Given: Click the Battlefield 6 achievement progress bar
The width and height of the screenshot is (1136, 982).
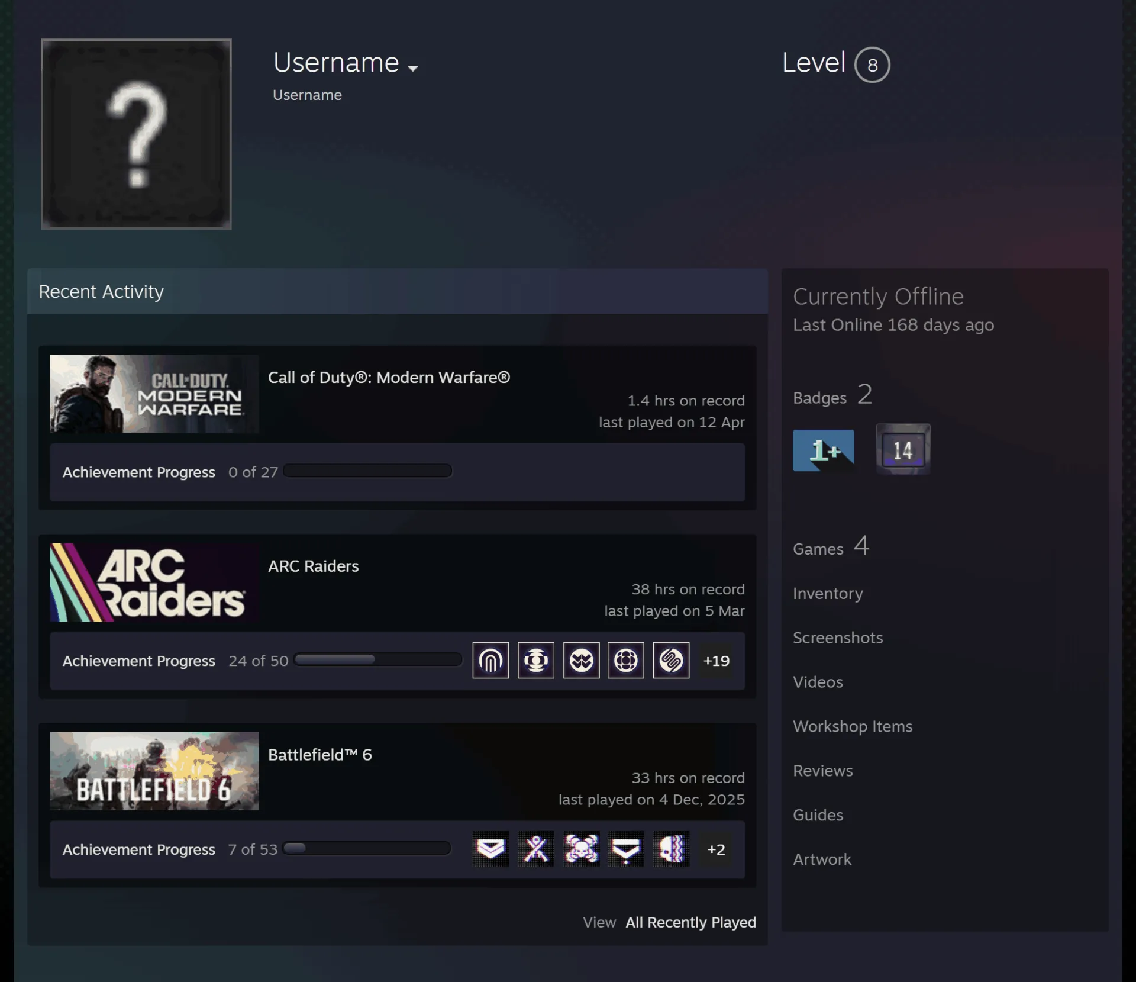Looking at the screenshot, I should point(367,848).
